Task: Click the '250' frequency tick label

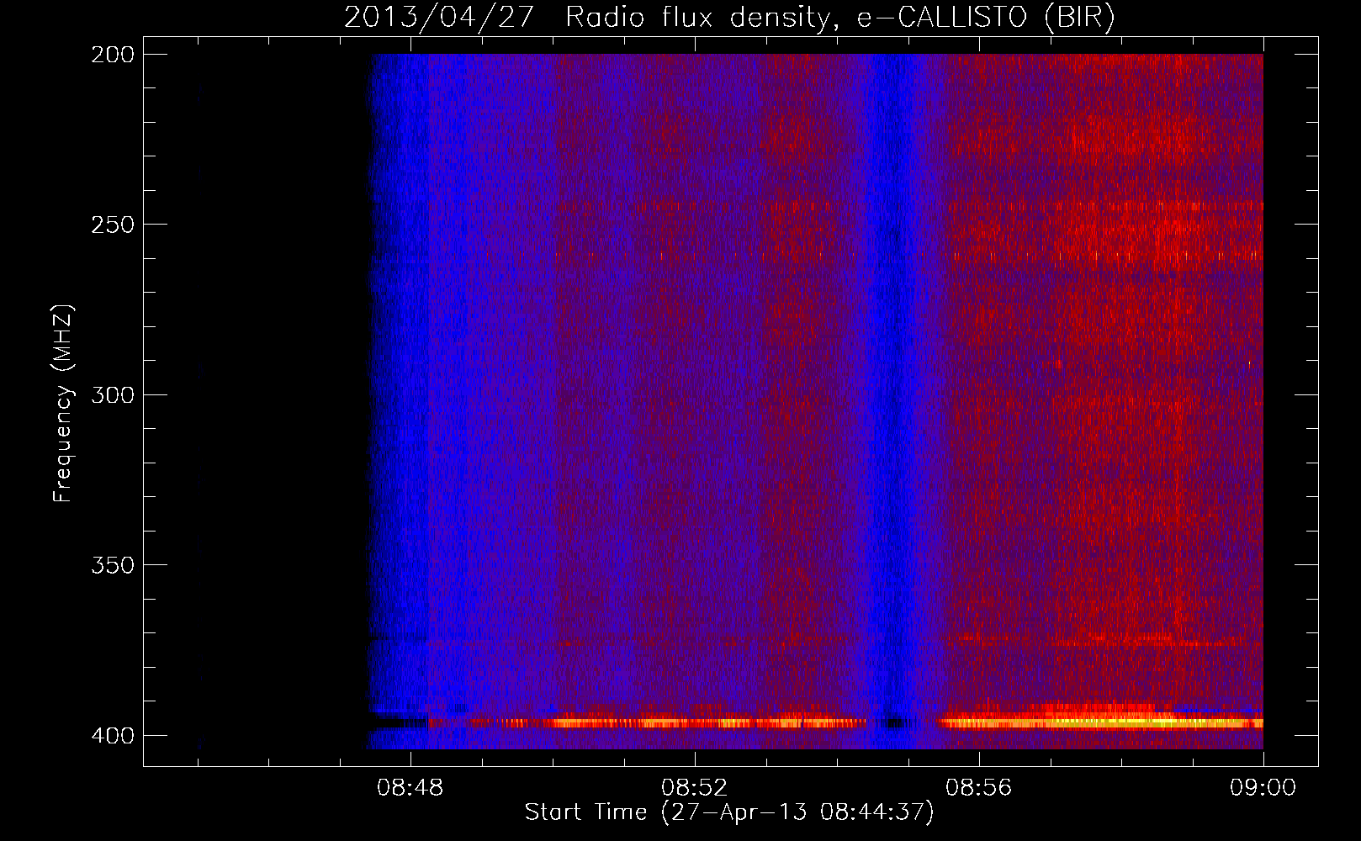Action: click(x=112, y=225)
